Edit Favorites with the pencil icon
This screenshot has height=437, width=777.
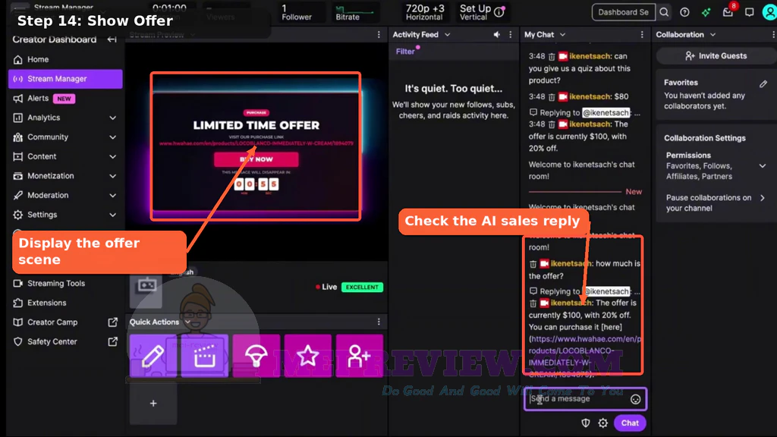(763, 83)
